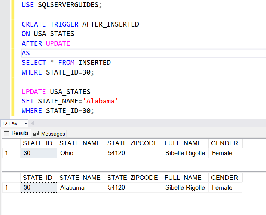Click the Ohio cell
Screen dimensions: 266x215
click(x=81, y=153)
